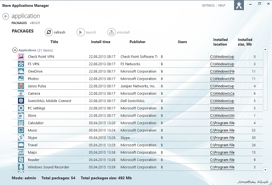Viewport: 272px width, 185px height.
Task: Click Skype publisher cell
Action: (125, 138)
